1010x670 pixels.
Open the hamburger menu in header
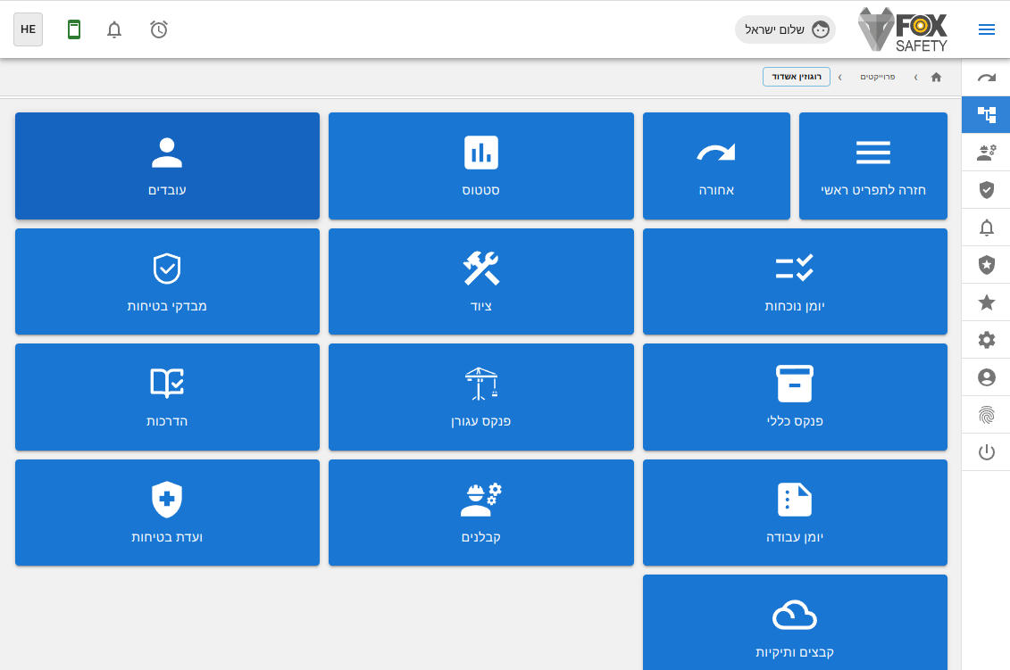pyautogui.click(x=986, y=29)
